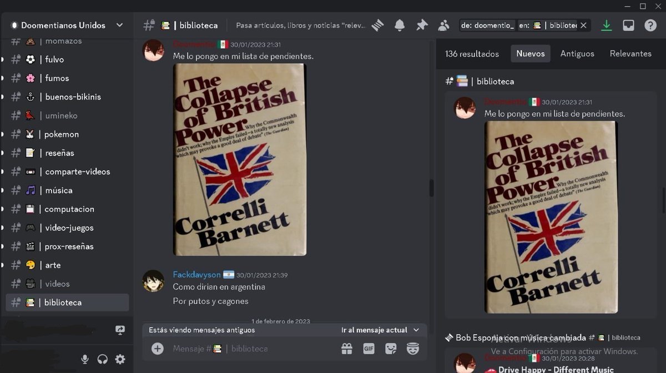Switch to Nuevos results tab
The width and height of the screenshot is (666, 373).
click(531, 54)
